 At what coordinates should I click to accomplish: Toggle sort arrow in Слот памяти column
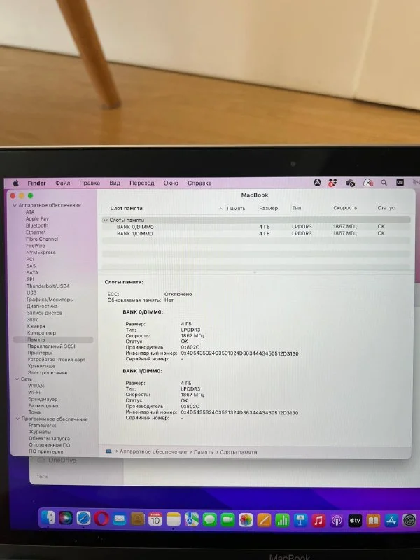[220, 208]
